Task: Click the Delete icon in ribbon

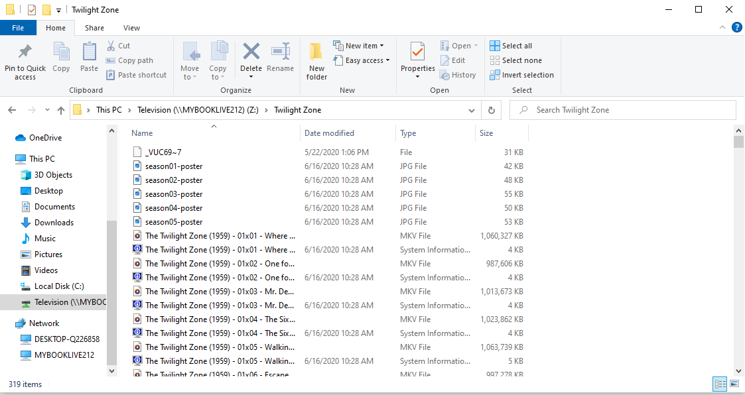Action: 251,52
